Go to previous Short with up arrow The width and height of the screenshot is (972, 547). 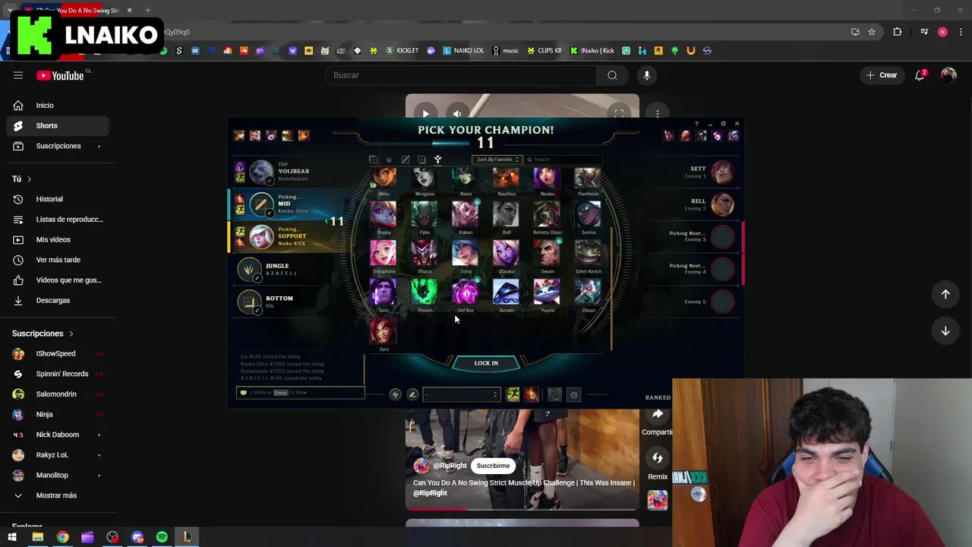coord(945,294)
